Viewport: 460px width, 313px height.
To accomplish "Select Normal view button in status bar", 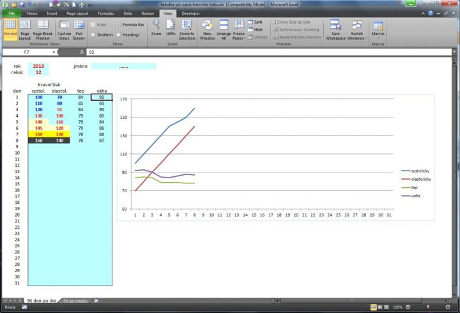I will click(374, 307).
